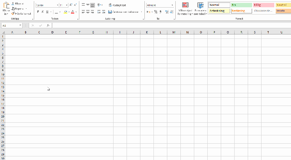This screenshot has height=160, width=291.
Task: Click the increase decimal icon
Action: 167,12
